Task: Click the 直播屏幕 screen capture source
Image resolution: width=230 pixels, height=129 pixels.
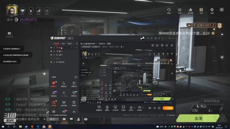Action: coord(99,108)
